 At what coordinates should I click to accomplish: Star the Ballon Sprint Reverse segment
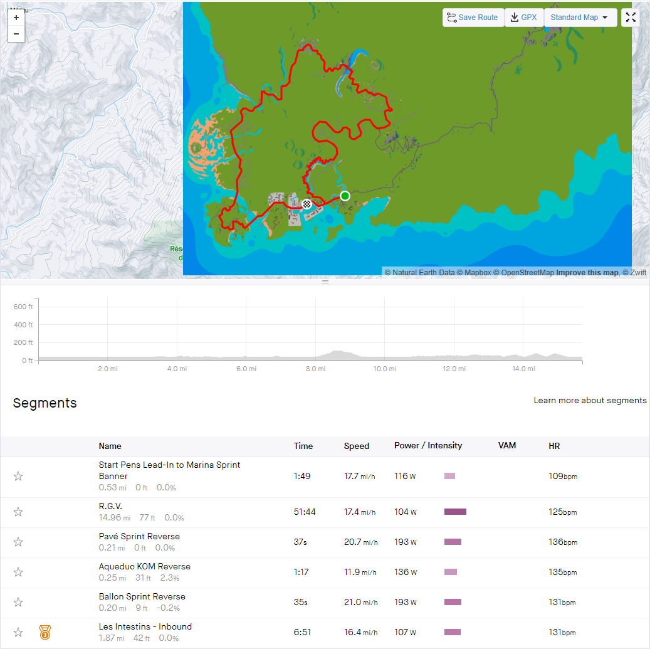tap(18, 602)
